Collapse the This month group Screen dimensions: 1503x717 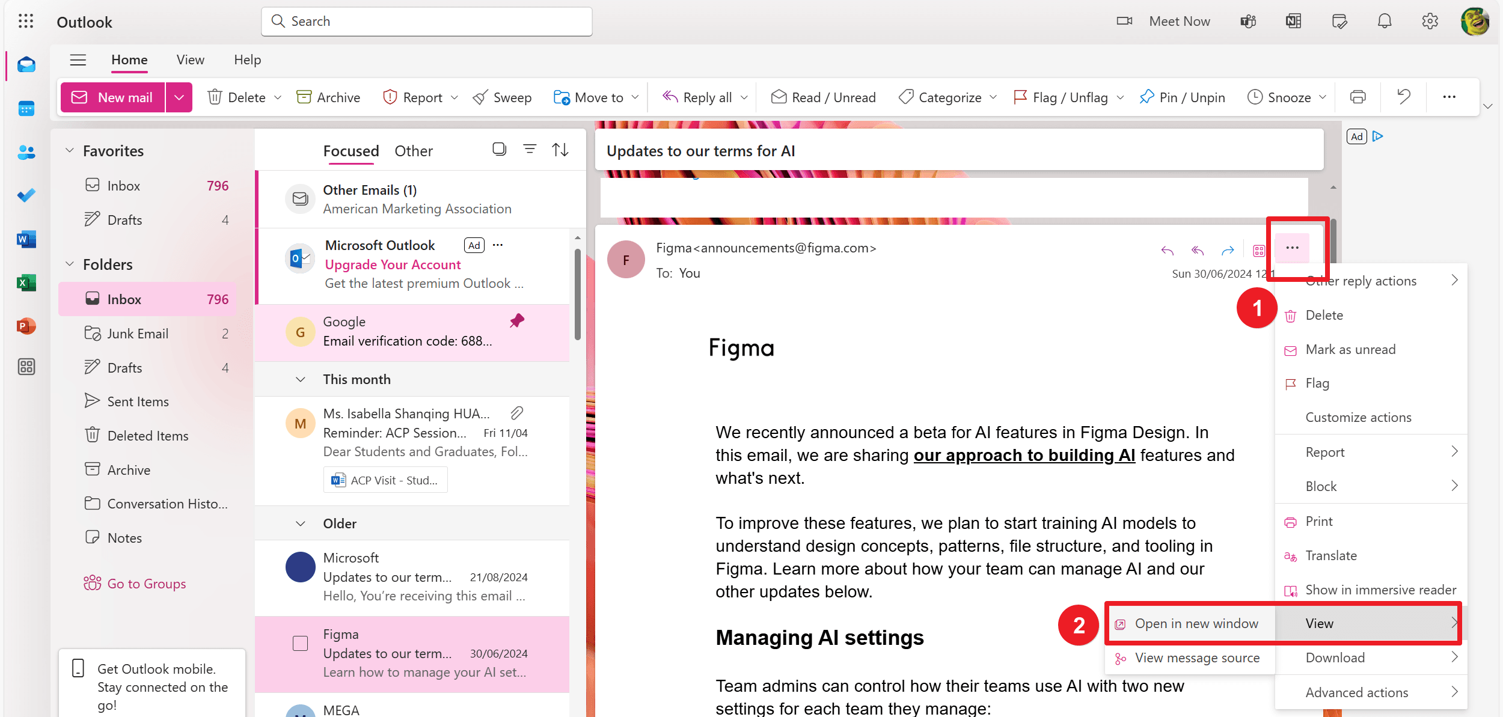301,379
